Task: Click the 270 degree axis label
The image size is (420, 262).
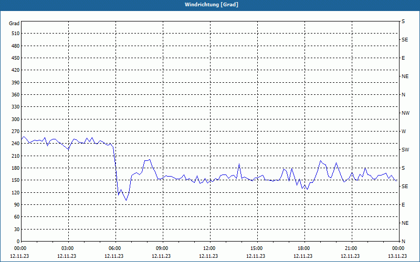Action: [x=16, y=132]
